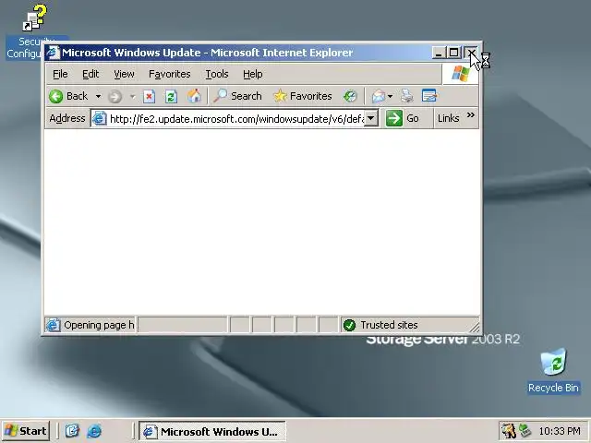Open the Forward history dropdown arrow

click(x=132, y=96)
